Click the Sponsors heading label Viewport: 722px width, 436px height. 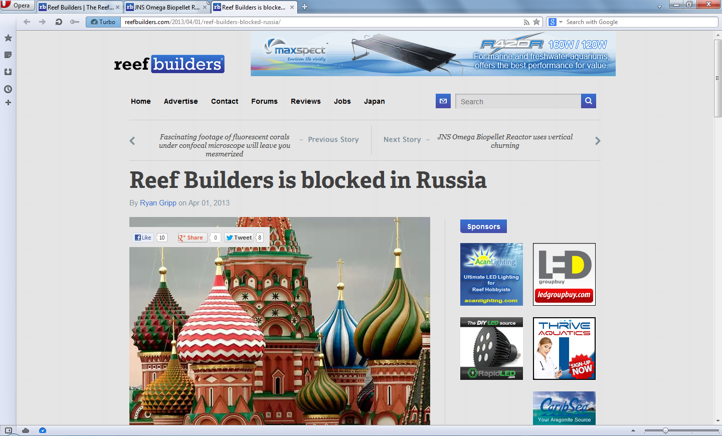tap(483, 227)
